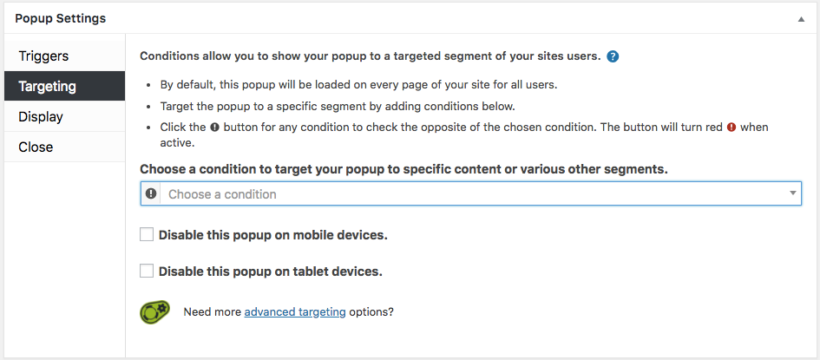Click the Conditions allow you heading text
The height and width of the screenshot is (360, 820).
[x=371, y=56]
